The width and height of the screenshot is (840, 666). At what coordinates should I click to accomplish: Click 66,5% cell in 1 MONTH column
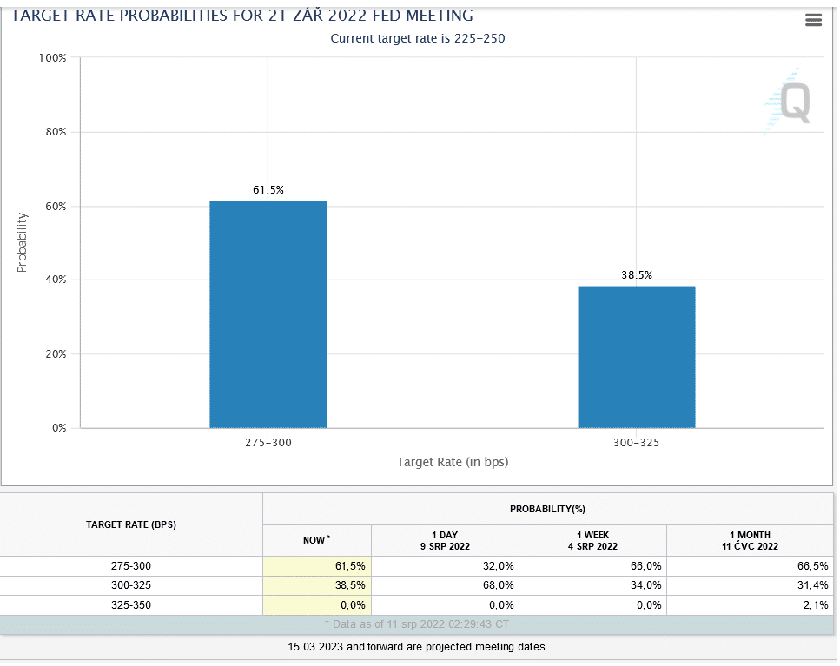751,568
